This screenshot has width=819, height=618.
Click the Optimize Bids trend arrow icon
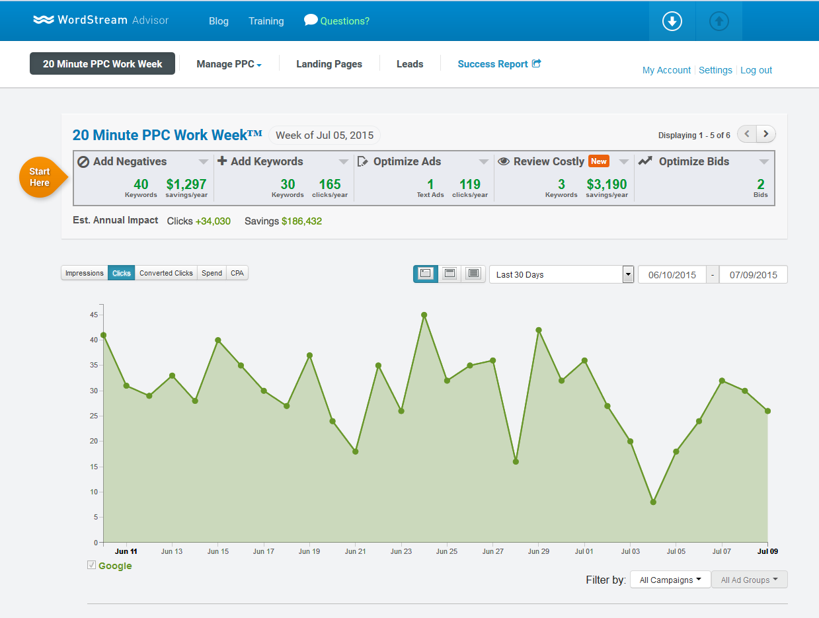point(645,161)
